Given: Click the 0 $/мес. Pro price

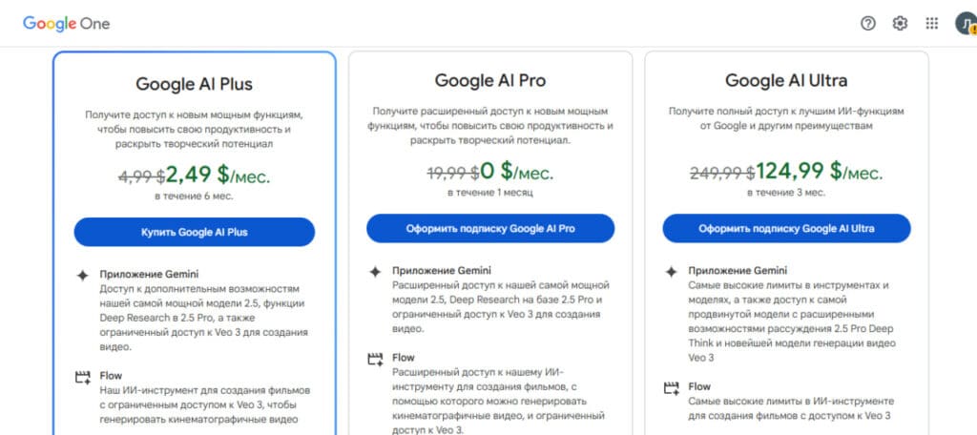Looking at the screenshot, I should pos(516,171).
